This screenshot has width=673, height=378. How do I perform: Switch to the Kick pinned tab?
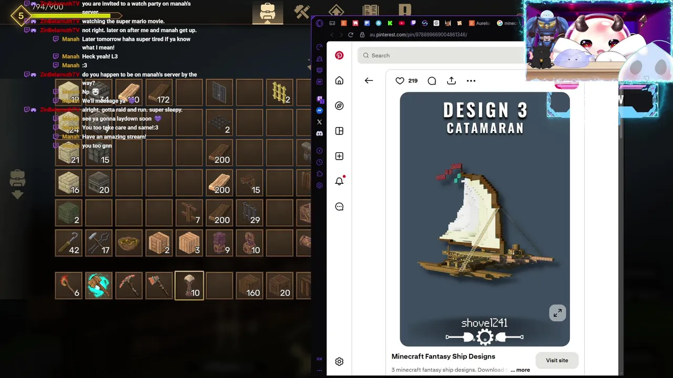[390, 23]
